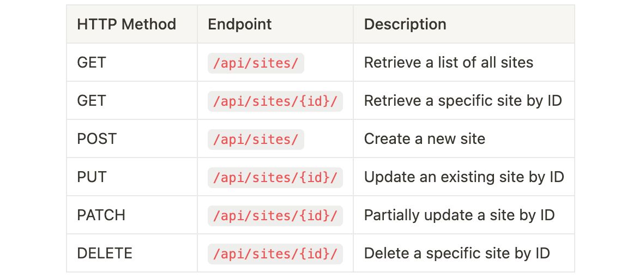Image resolution: width=639 pixels, height=278 pixels.
Task: Click the HTTP Method column header
Action: [126, 24]
